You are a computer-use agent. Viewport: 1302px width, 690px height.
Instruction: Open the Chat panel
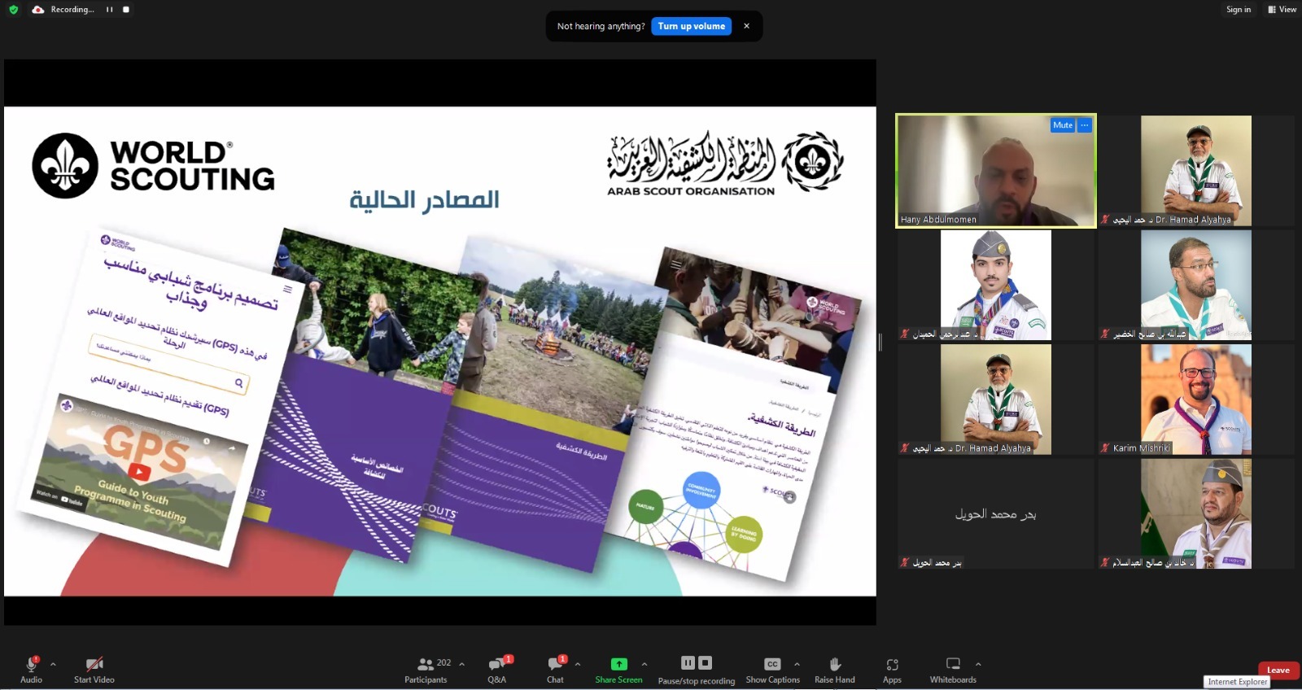[x=555, y=669]
